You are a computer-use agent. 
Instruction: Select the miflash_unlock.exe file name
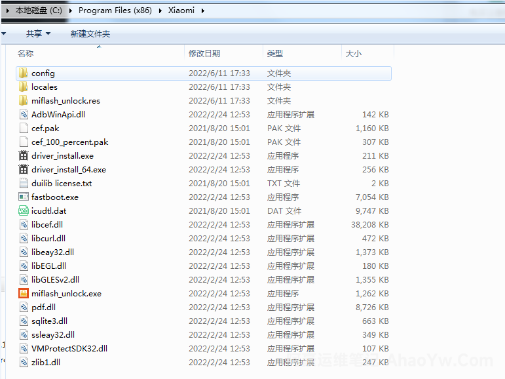pos(66,294)
